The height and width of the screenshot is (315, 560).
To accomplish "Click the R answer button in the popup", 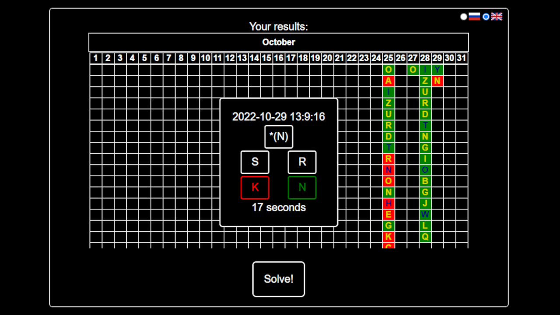I will [302, 162].
